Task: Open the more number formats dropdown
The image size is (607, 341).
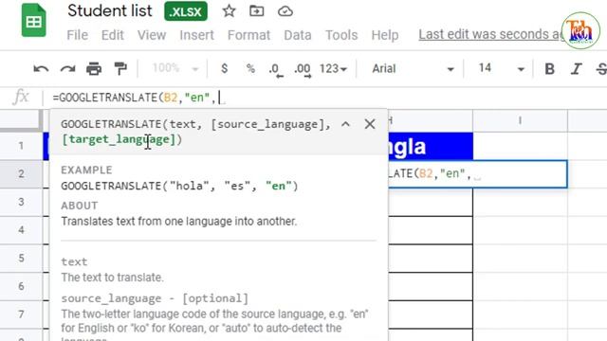Action: click(x=333, y=69)
